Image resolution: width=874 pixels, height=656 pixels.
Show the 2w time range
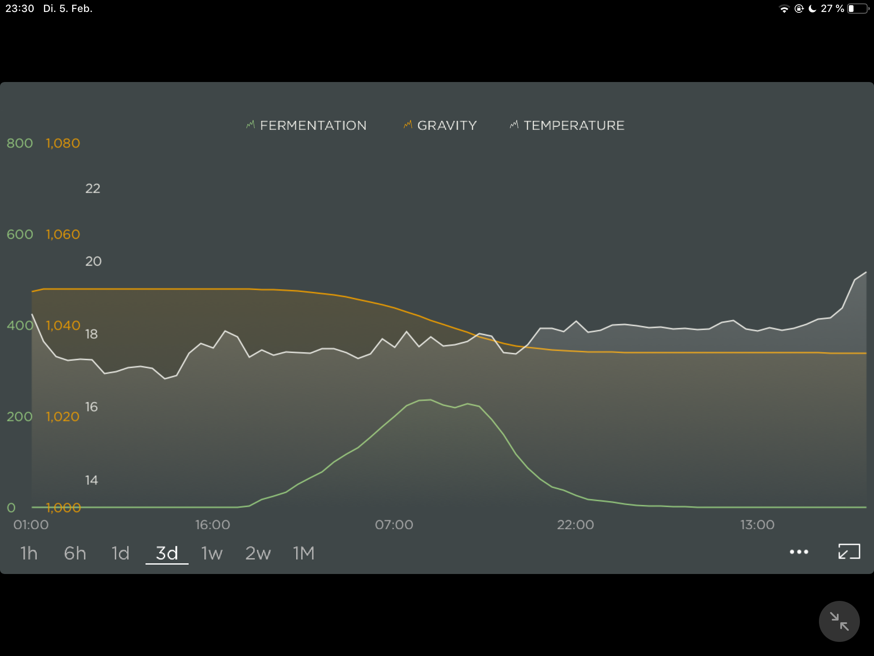click(x=258, y=553)
